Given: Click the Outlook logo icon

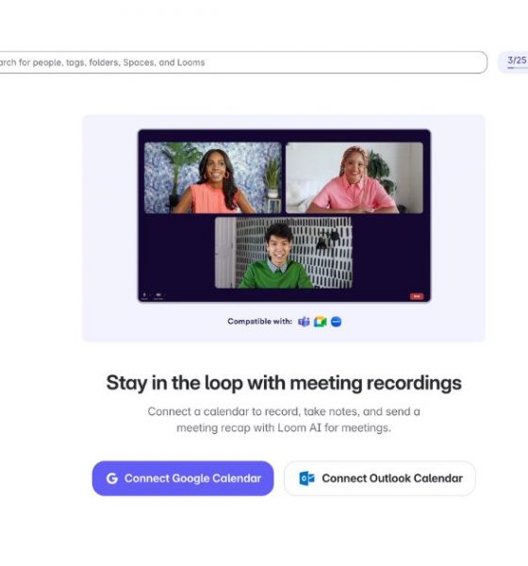Looking at the screenshot, I should point(306,478).
